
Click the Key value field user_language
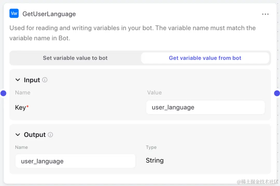click(x=205, y=107)
